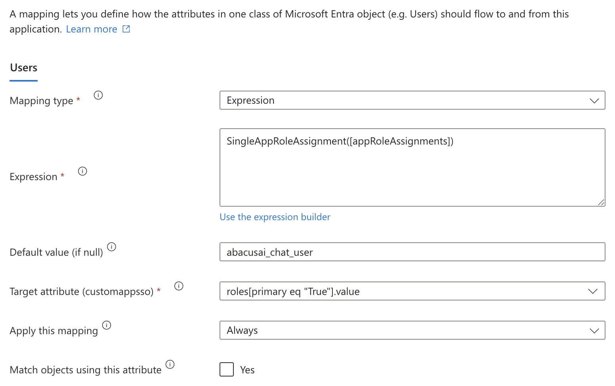Click resize grip of Expression textbox

pyautogui.click(x=601, y=202)
